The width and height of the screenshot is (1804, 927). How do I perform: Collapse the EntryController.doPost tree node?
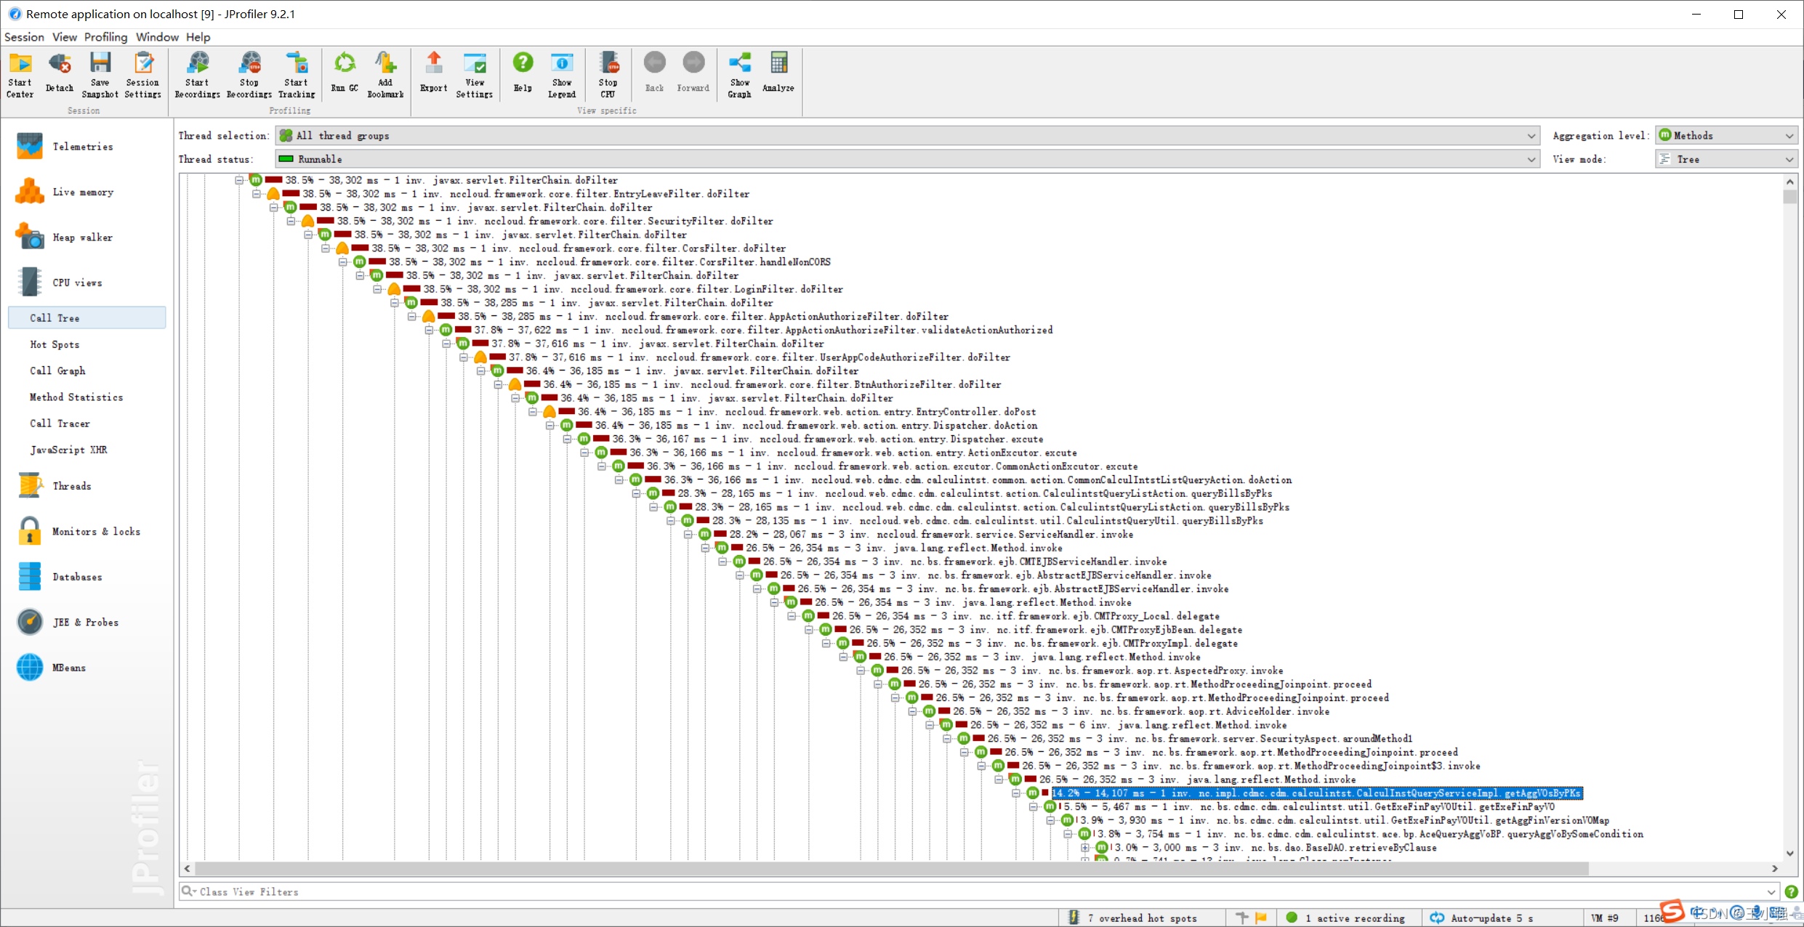click(533, 412)
